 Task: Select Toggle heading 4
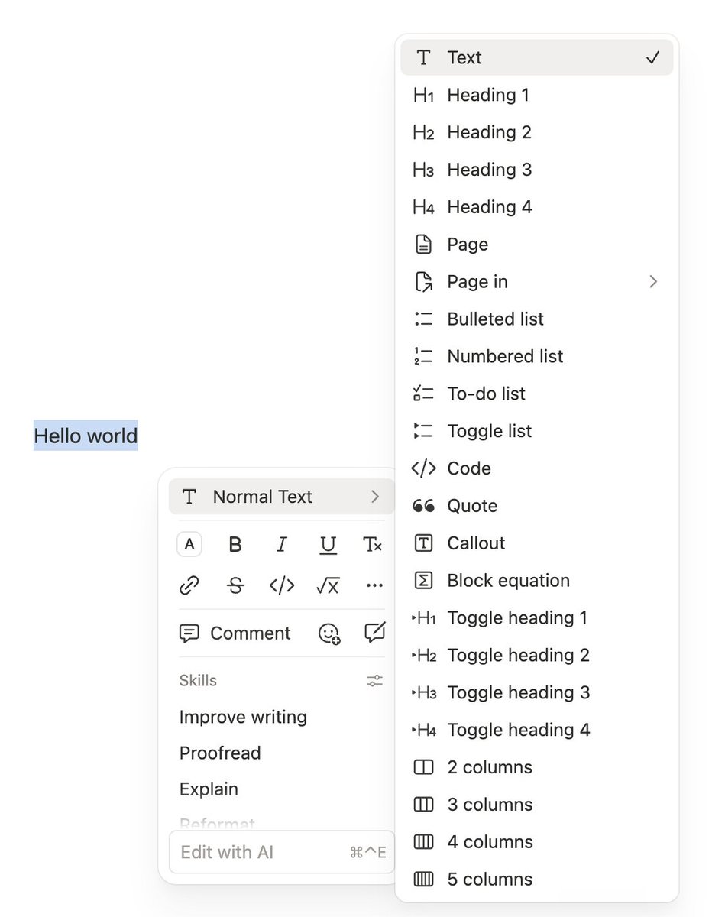coord(537,730)
